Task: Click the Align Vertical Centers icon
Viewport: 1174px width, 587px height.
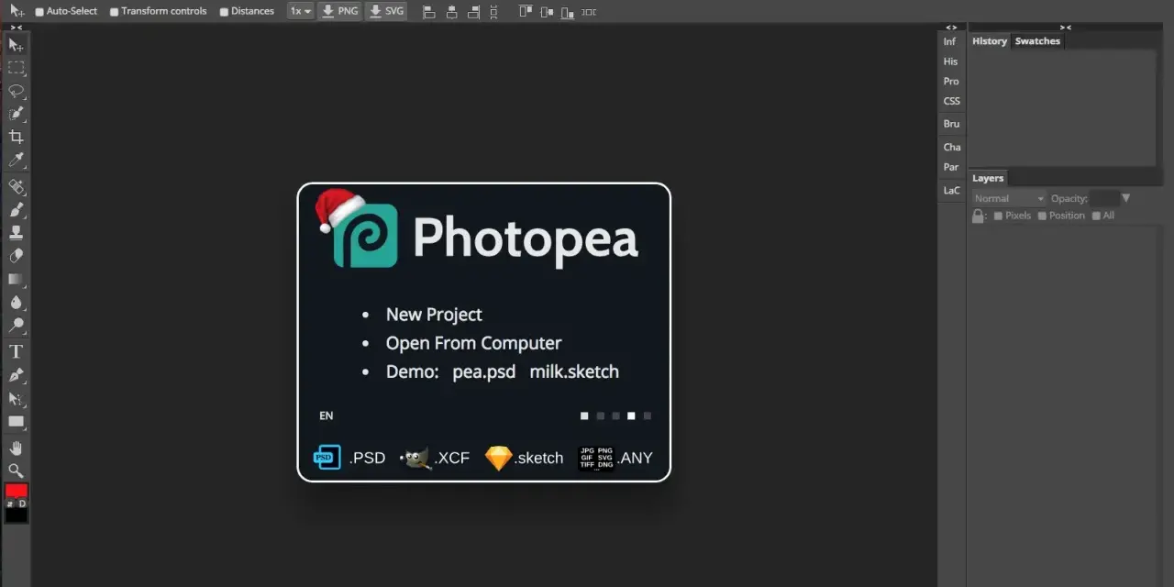Action: point(547,12)
